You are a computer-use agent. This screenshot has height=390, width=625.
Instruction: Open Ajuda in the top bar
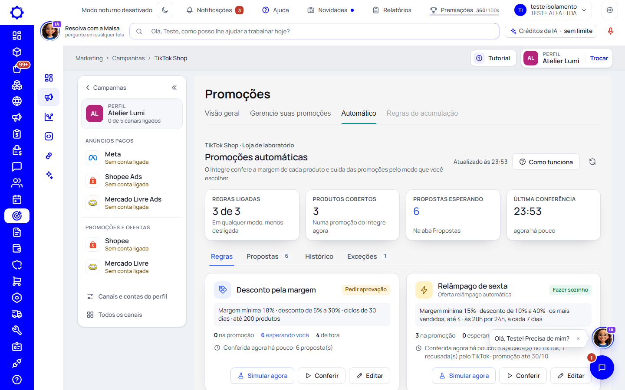coord(276,10)
